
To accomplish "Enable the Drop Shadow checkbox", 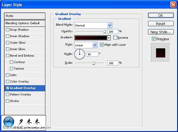I will (x=7, y=30).
